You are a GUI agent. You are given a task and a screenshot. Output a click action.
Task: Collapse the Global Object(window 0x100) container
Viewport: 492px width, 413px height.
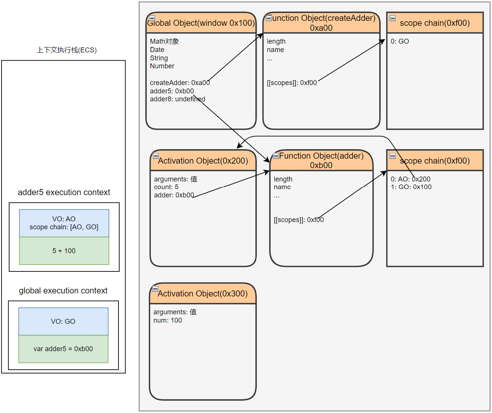coord(152,18)
